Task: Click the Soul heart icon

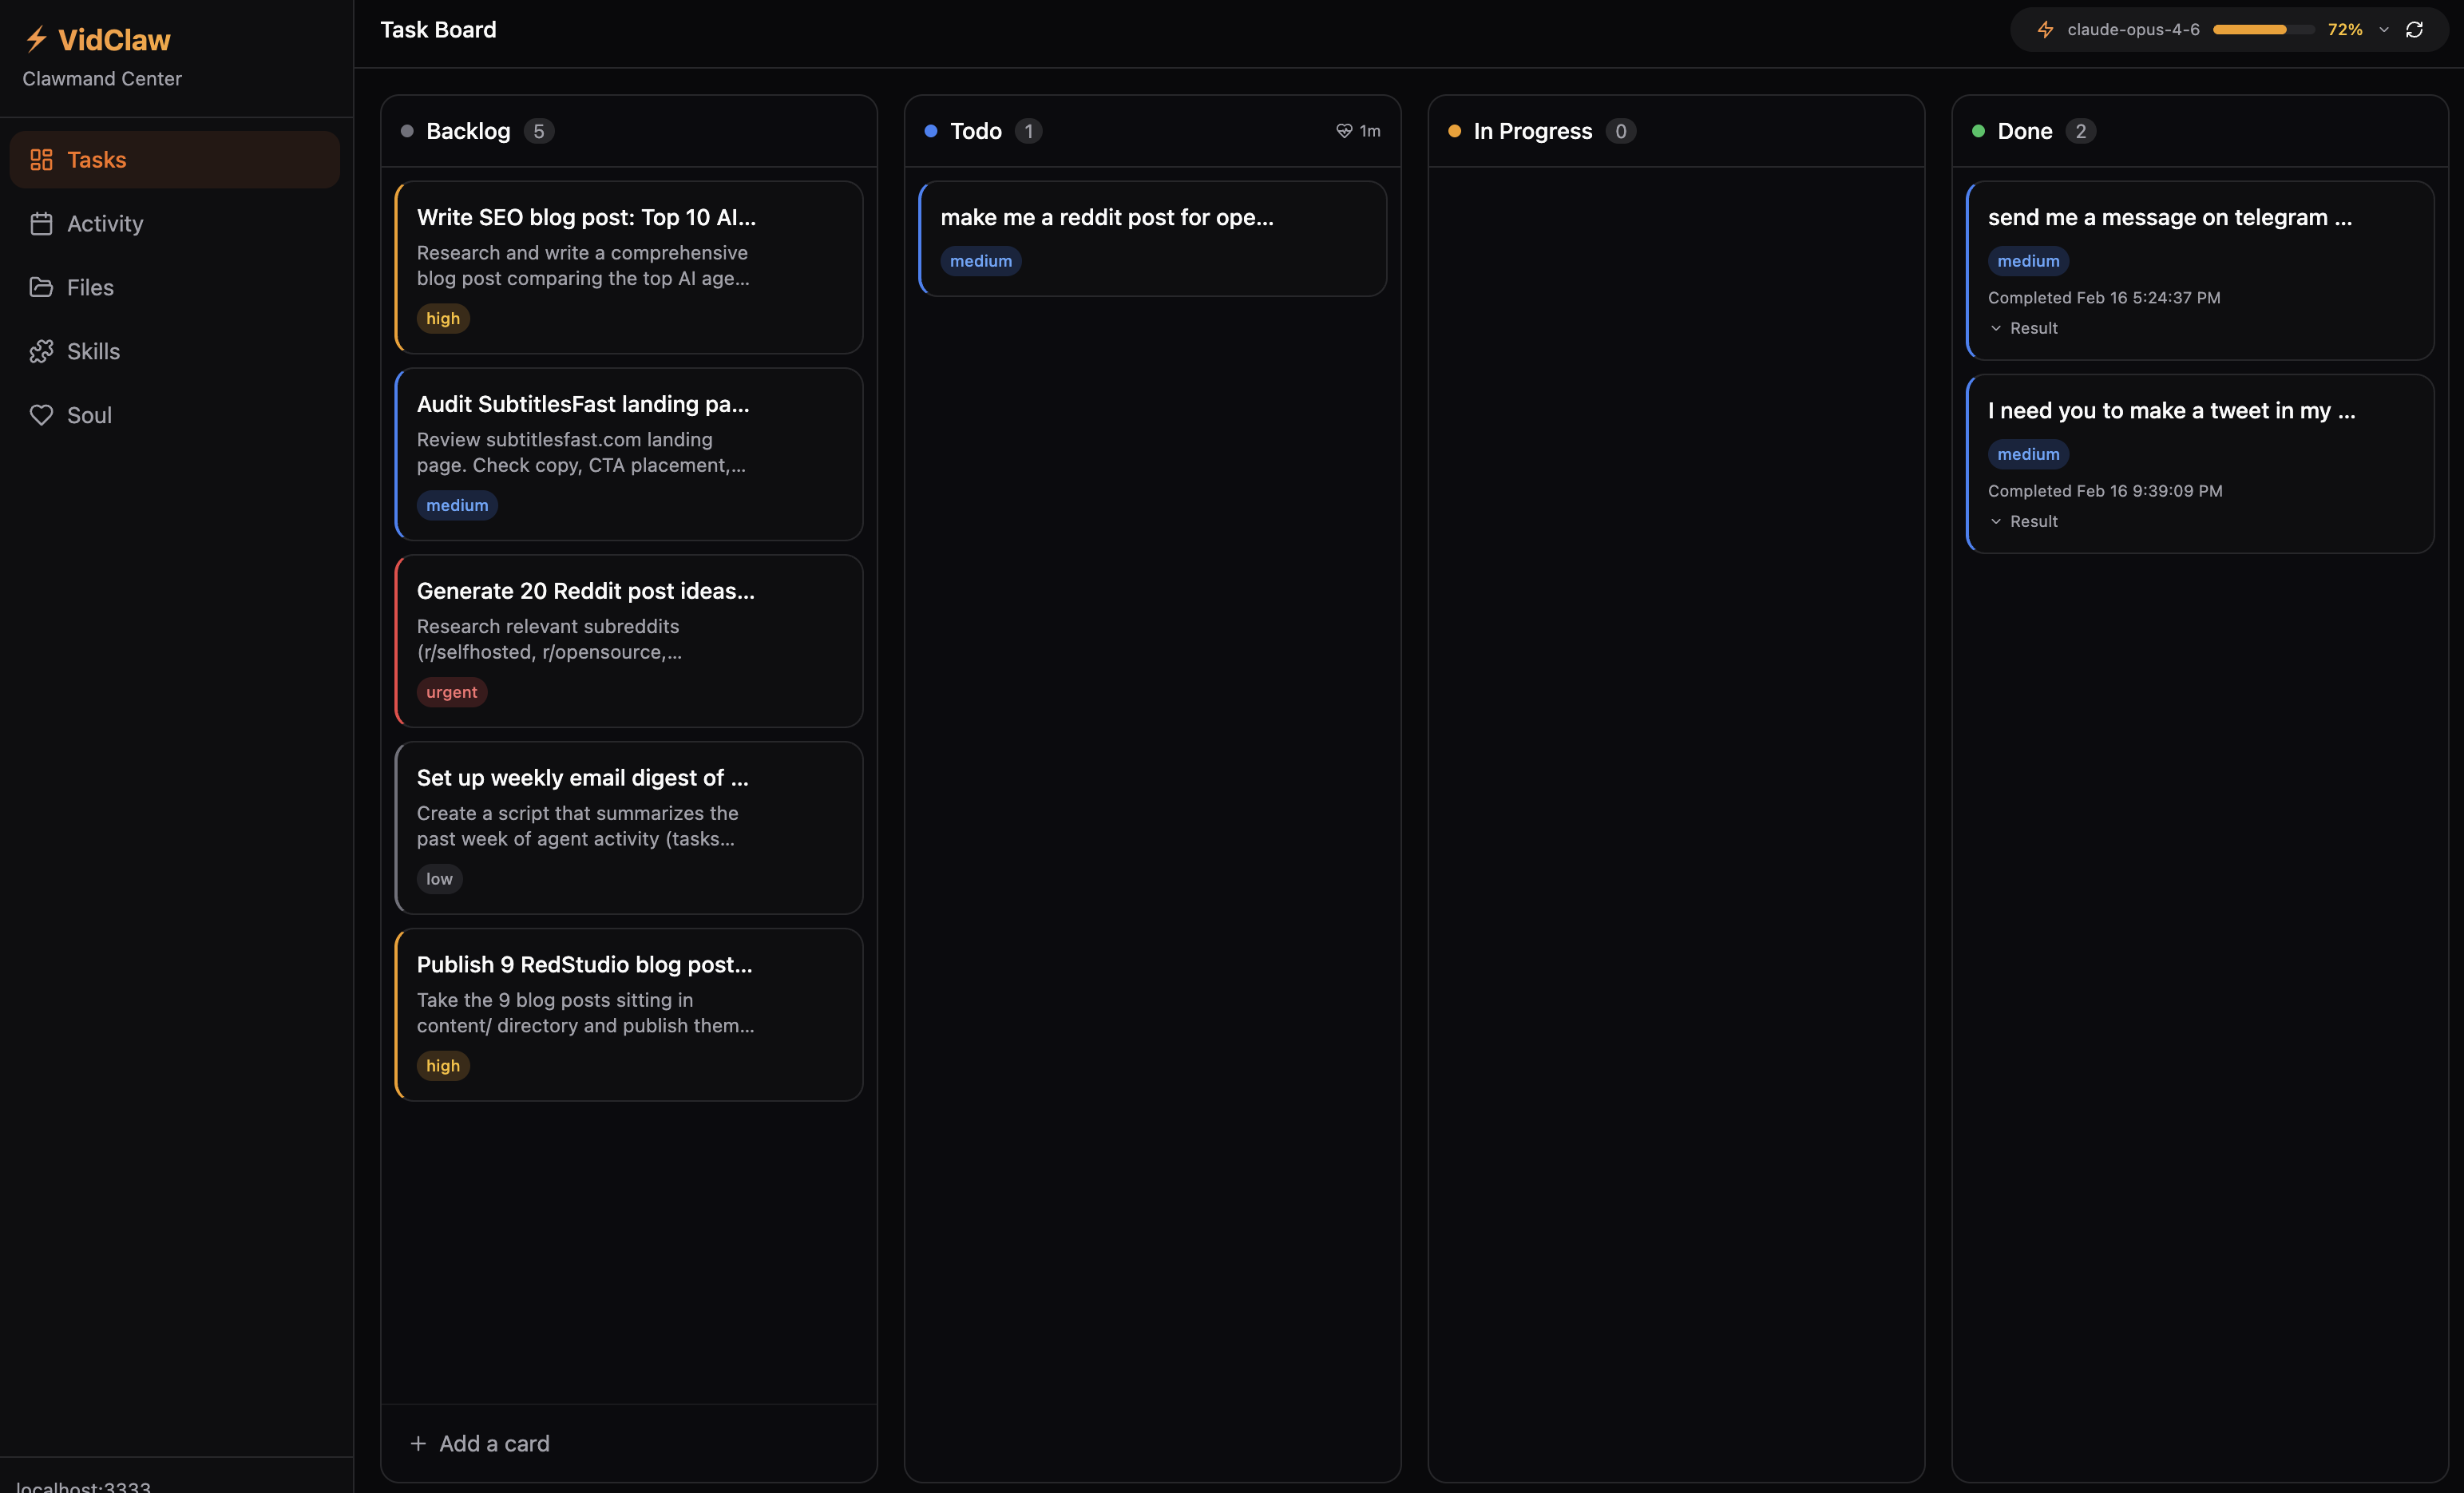Action: (41, 415)
